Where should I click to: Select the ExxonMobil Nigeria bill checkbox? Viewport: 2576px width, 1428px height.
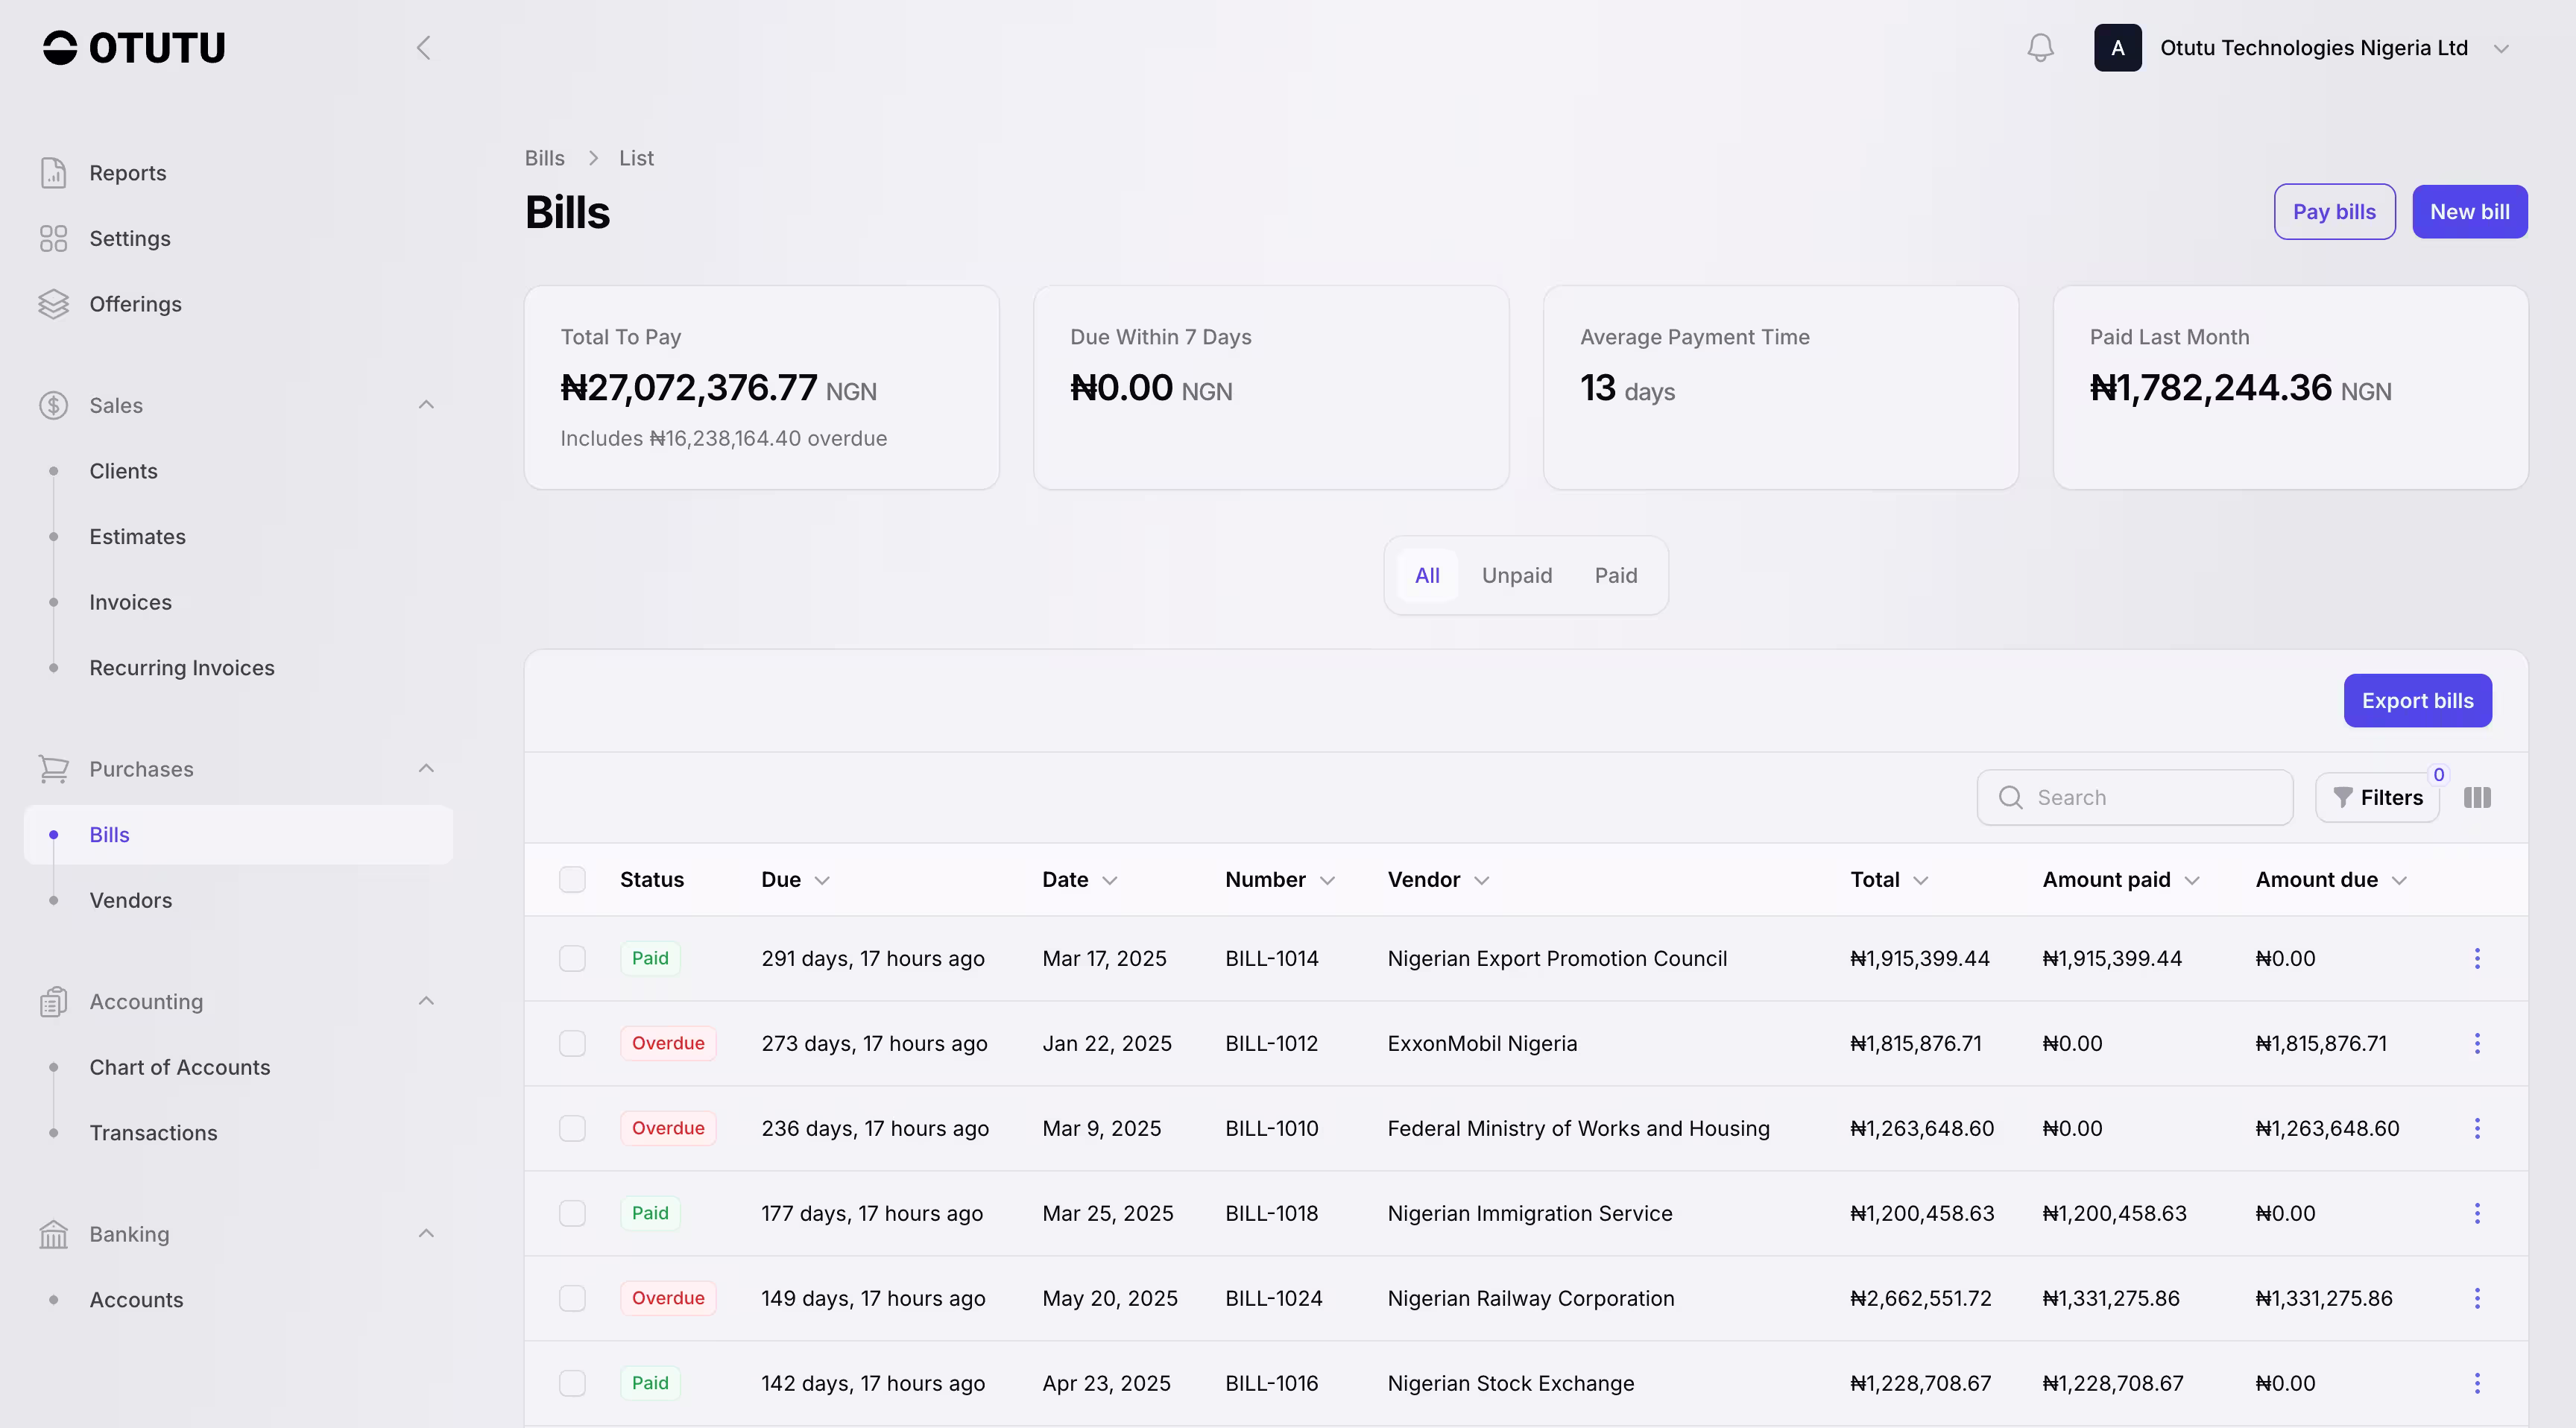coord(572,1043)
